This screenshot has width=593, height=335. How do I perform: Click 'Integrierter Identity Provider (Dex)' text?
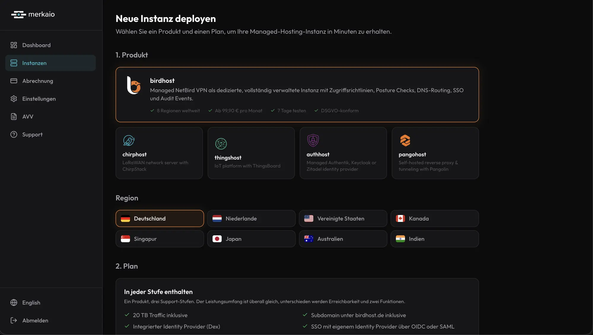[177, 326]
